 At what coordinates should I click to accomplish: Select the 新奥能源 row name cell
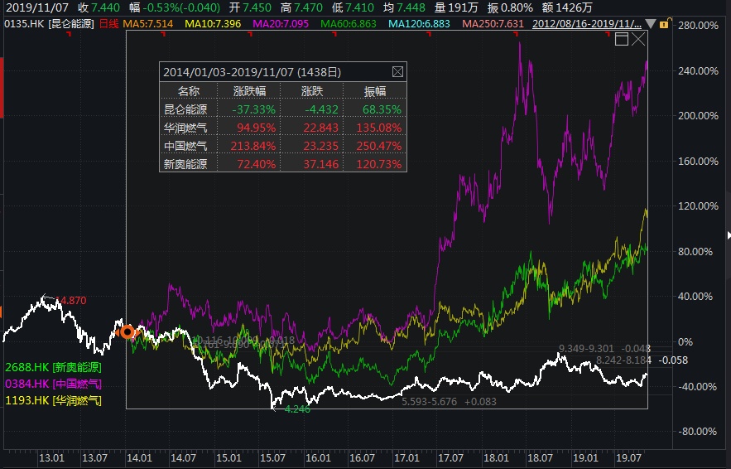pyautogui.click(x=185, y=164)
